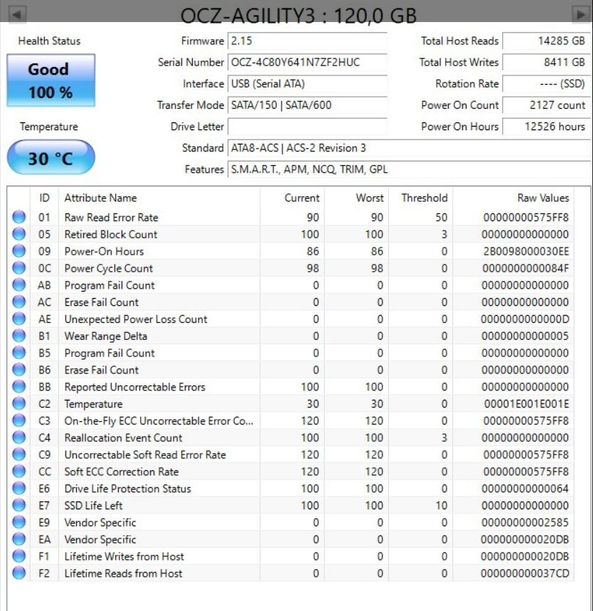Viewport: 593px width, 611px height.
Task: Click raw value 000000000037CD
Action: [525, 573]
